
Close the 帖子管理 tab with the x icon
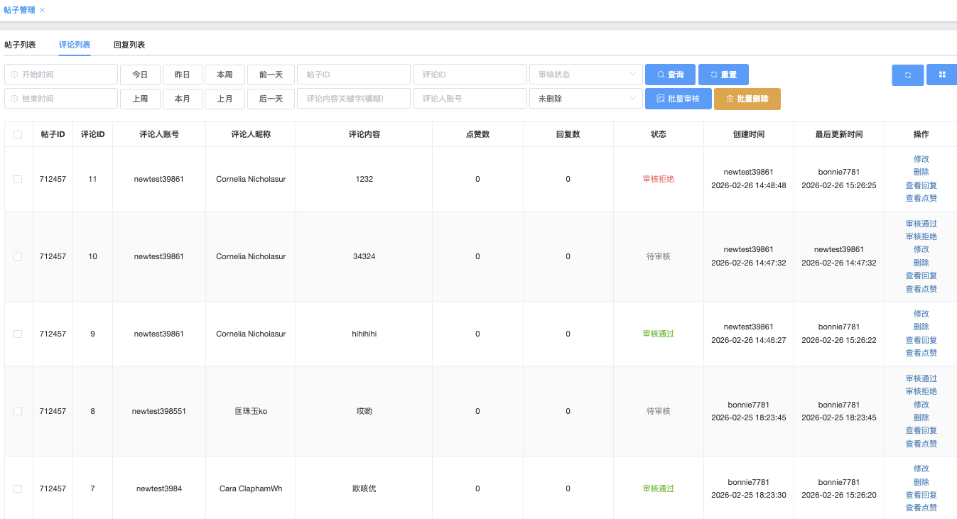(x=42, y=10)
